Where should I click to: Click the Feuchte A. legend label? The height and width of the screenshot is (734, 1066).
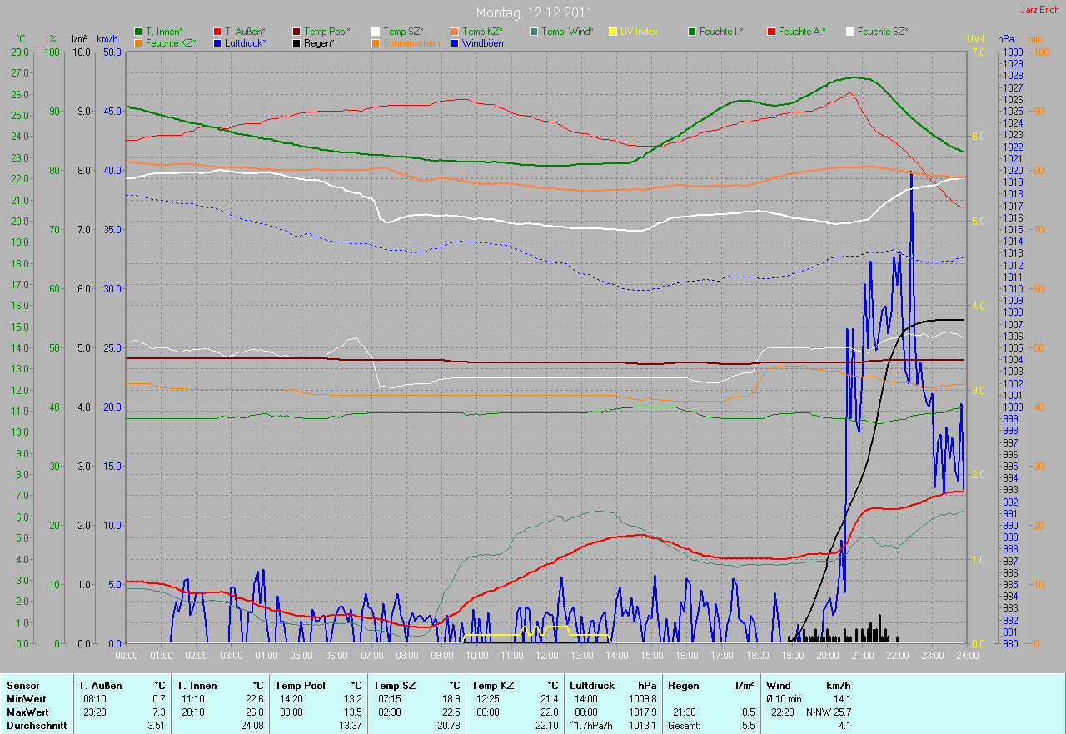(x=801, y=32)
